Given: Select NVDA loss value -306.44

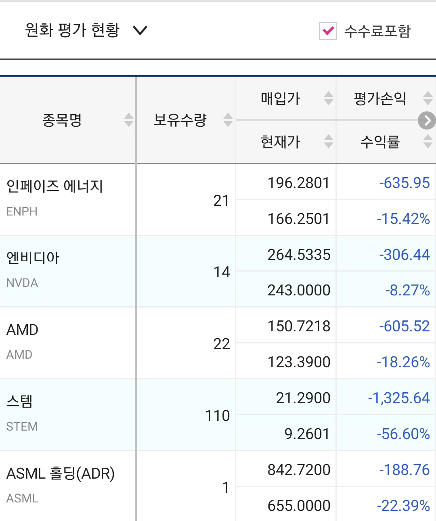Looking at the screenshot, I should click(x=405, y=255).
